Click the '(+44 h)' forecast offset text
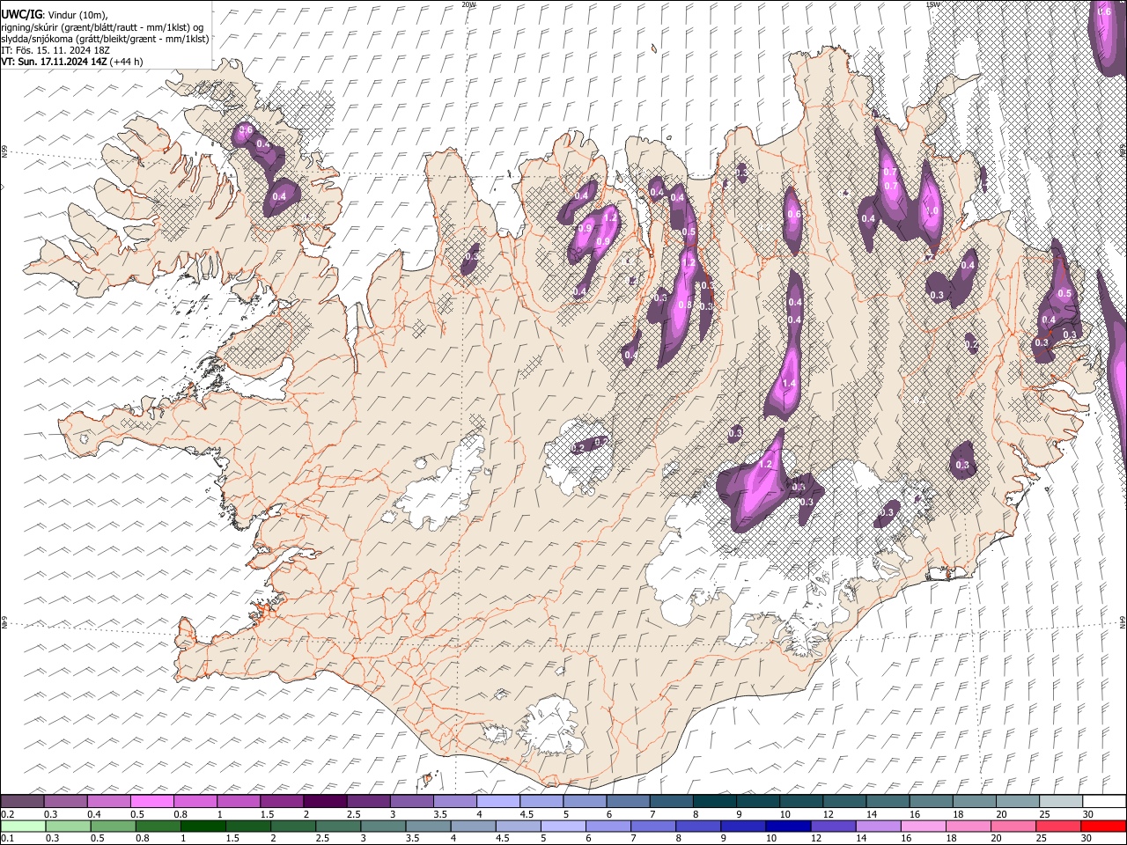The image size is (1127, 845). click(x=127, y=62)
